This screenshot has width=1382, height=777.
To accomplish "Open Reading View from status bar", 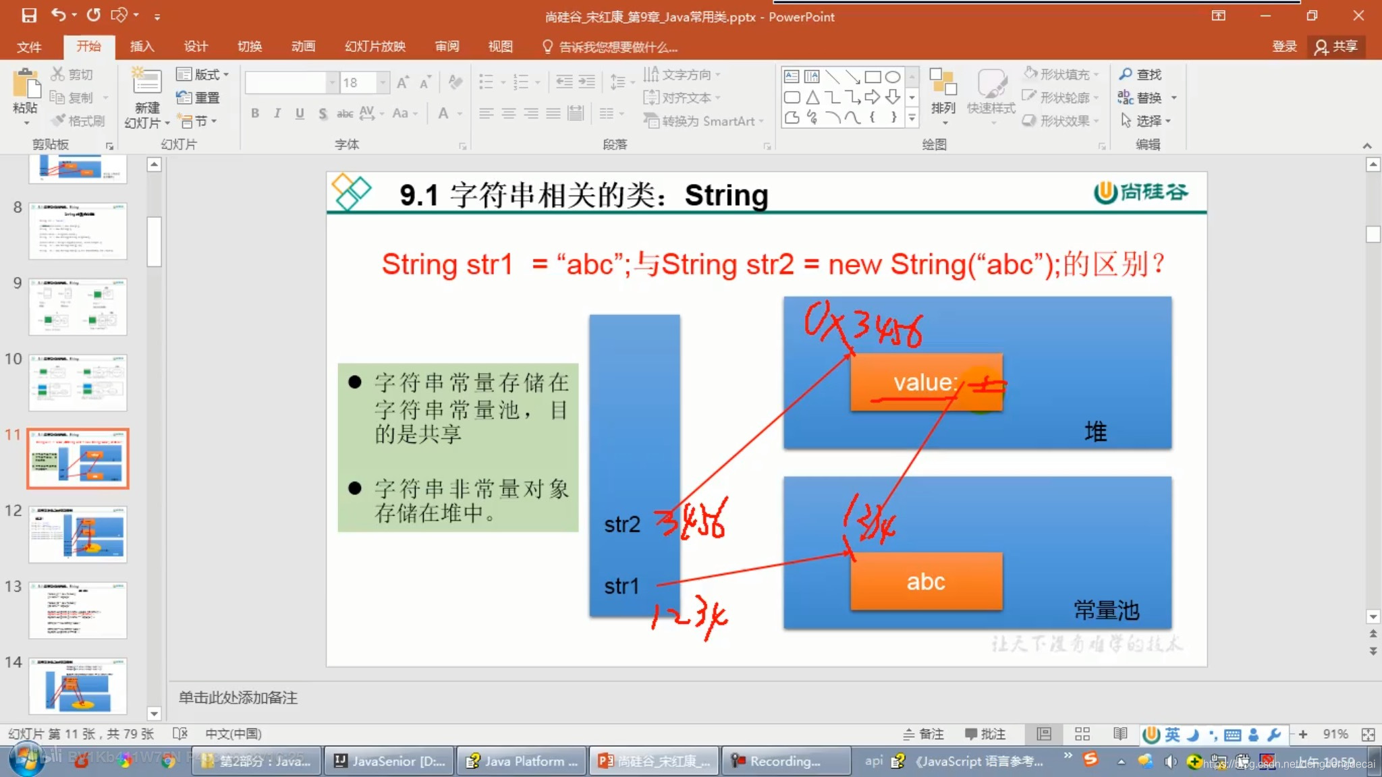I will [x=1120, y=734].
